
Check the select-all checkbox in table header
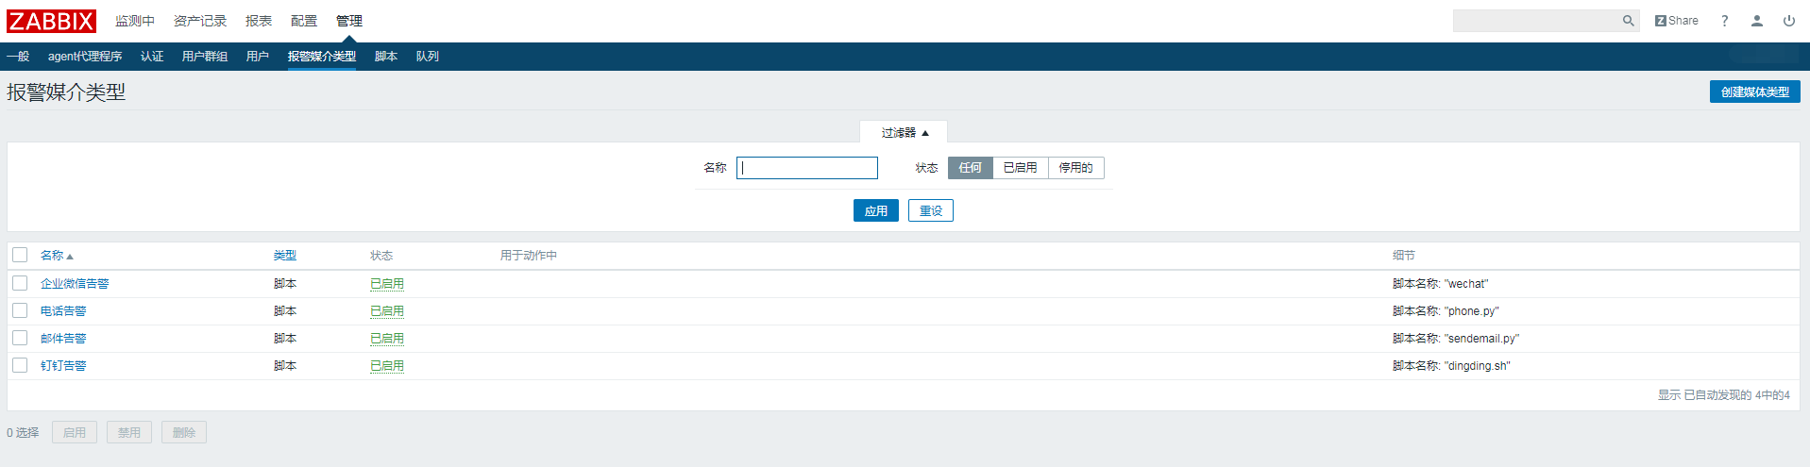point(20,255)
